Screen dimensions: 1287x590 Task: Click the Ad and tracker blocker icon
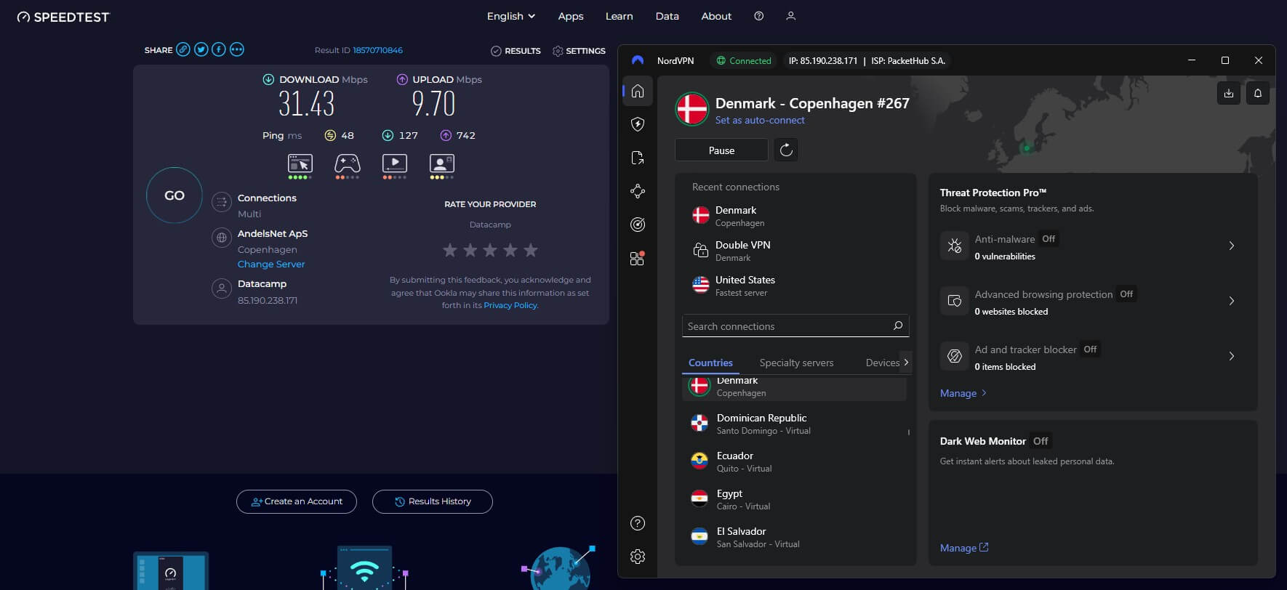954,356
